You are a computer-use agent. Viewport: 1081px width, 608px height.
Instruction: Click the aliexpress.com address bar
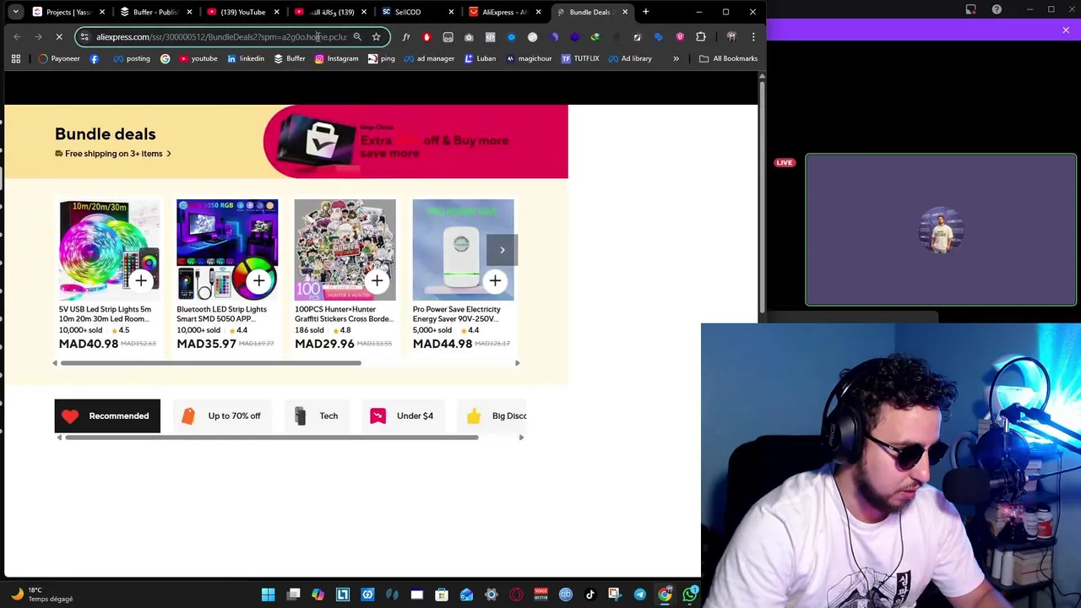(221, 37)
